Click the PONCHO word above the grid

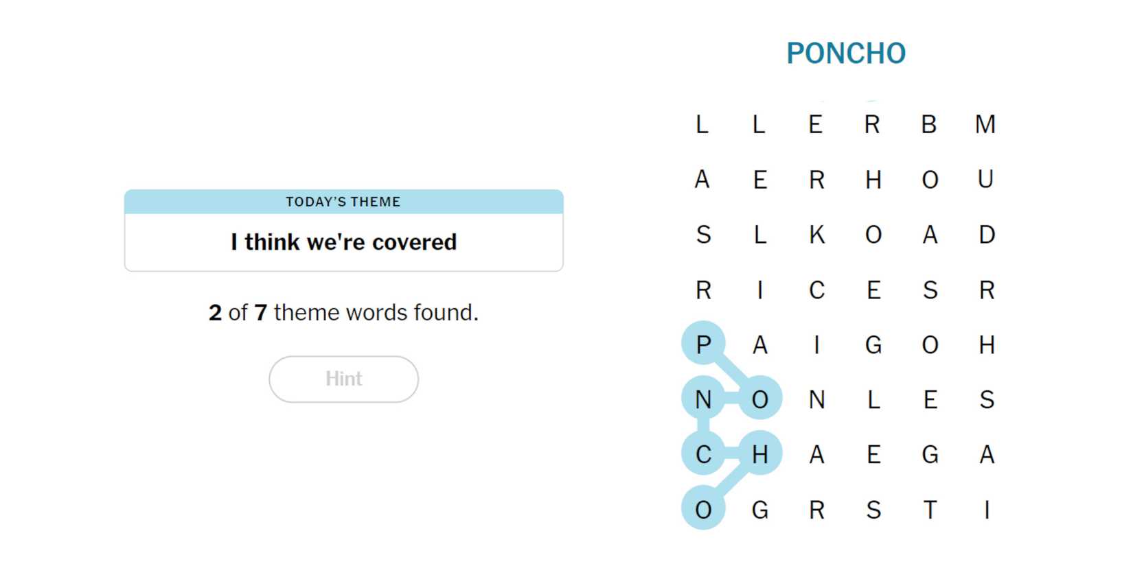tap(846, 54)
